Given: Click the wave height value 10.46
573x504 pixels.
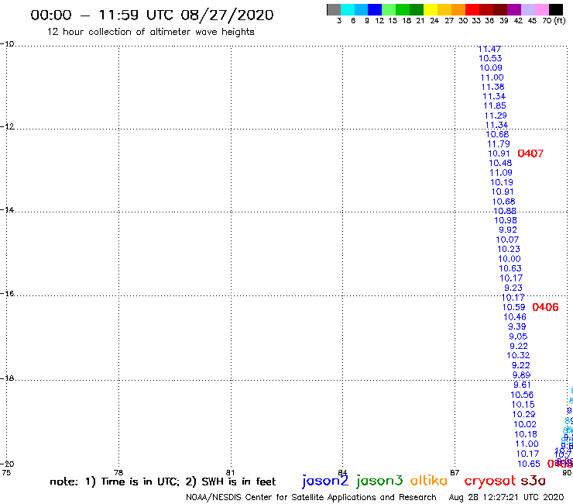Looking at the screenshot, I should 515,317.
